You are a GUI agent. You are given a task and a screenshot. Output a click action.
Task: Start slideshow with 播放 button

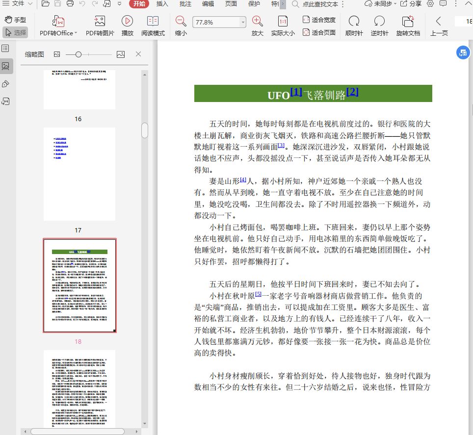pyautogui.click(x=128, y=22)
